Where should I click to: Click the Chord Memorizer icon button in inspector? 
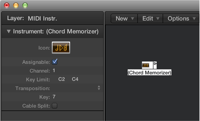(61, 48)
